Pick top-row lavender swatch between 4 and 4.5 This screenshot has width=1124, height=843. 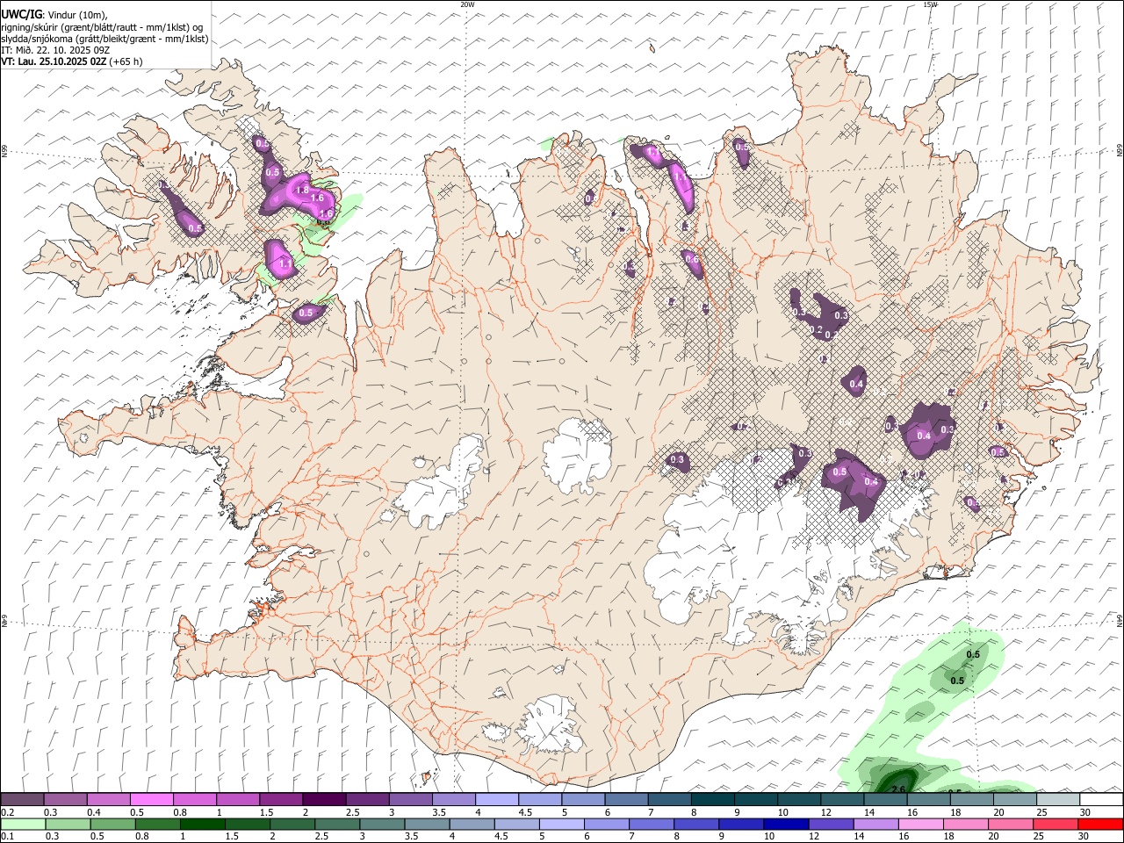pyautogui.click(x=497, y=799)
